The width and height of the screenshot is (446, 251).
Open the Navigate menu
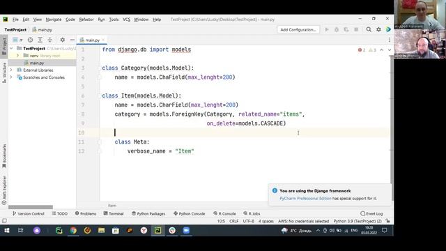[54, 20]
